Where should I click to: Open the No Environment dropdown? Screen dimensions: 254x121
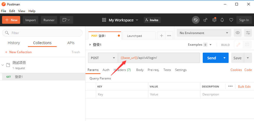(204, 33)
